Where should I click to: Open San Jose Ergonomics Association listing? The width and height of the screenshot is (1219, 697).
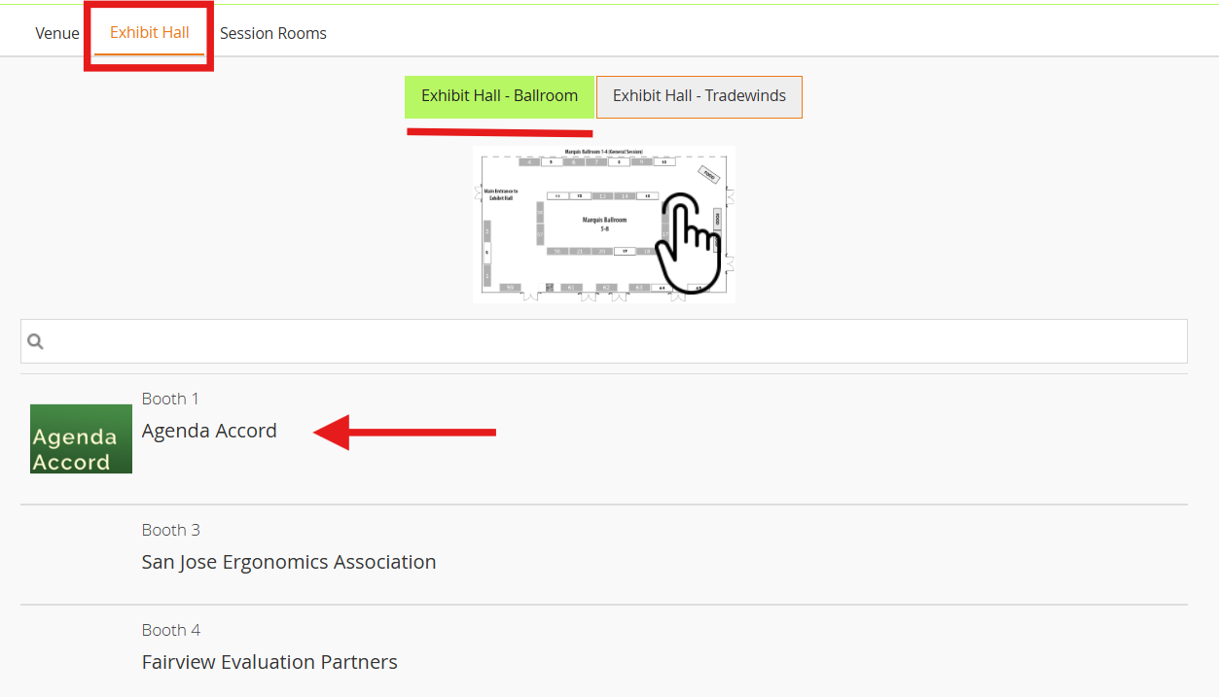click(x=289, y=562)
